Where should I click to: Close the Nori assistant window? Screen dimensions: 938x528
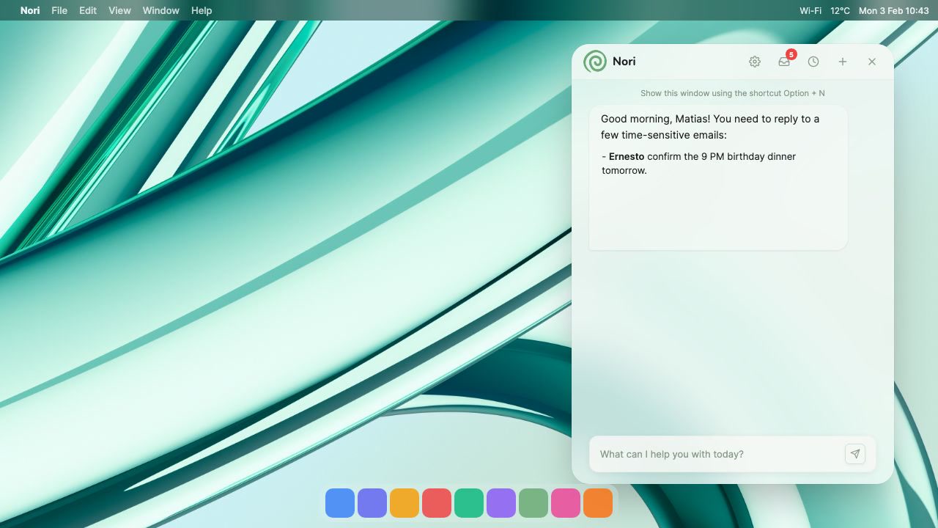[872, 62]
